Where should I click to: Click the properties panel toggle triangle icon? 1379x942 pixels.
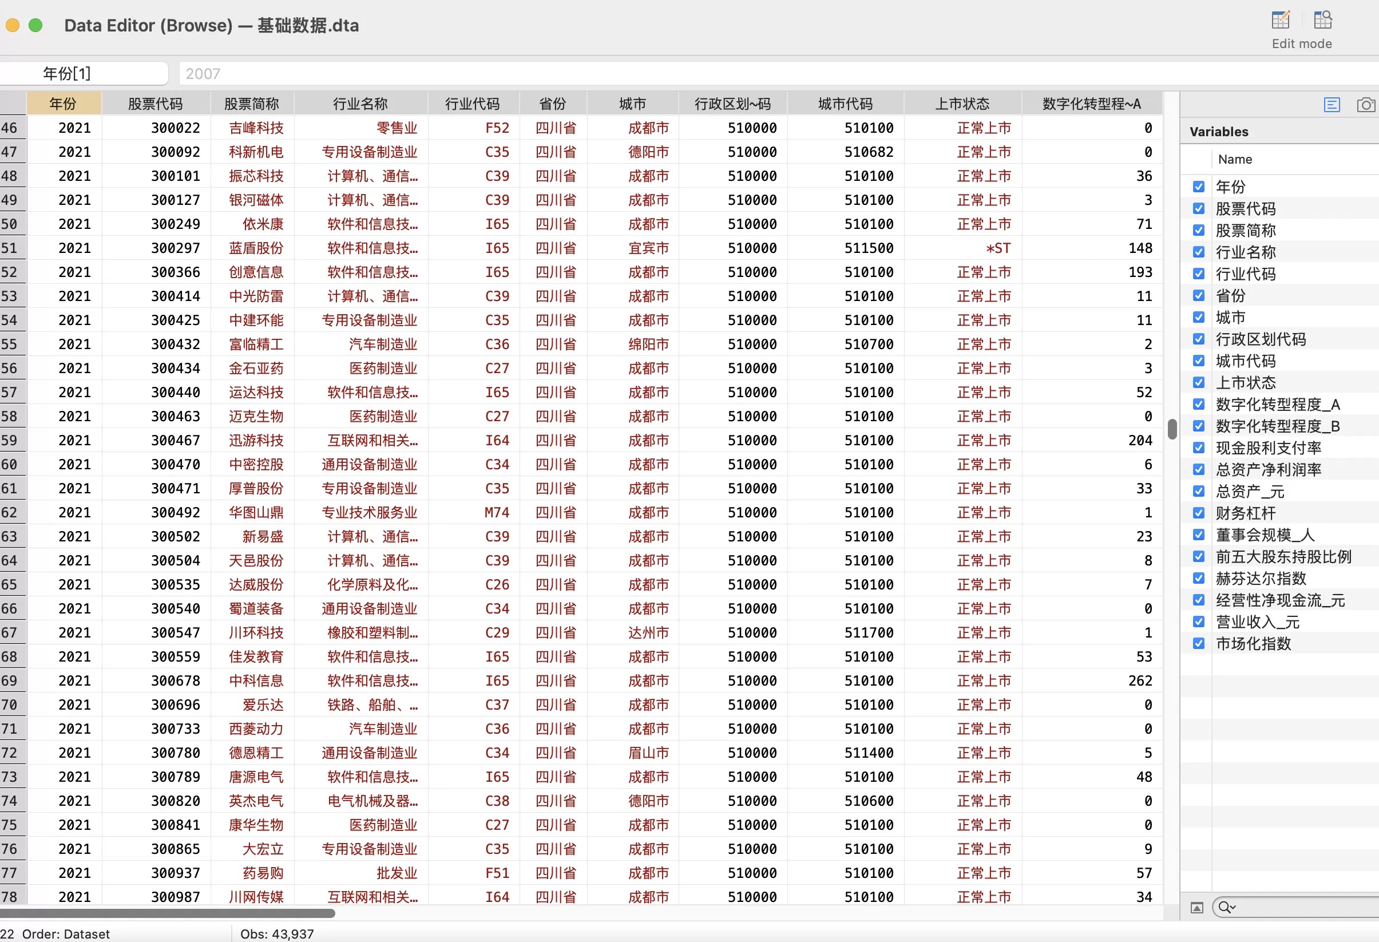1197,908
